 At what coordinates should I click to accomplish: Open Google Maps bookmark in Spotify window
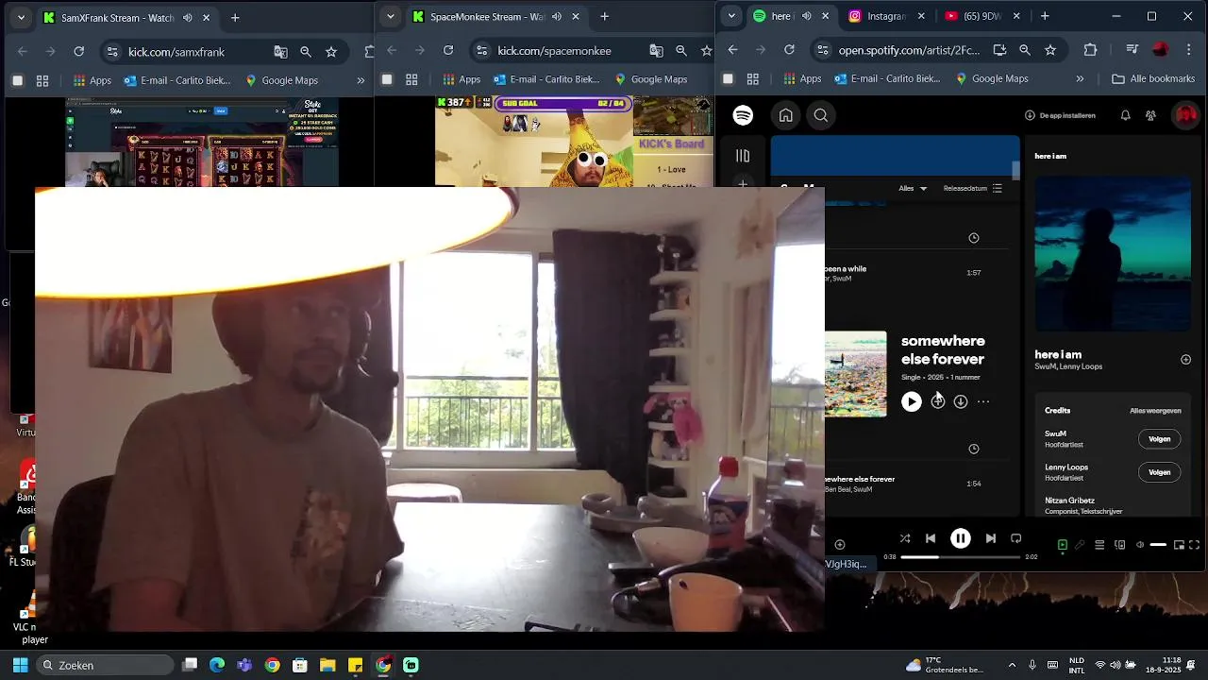point(994,79)
